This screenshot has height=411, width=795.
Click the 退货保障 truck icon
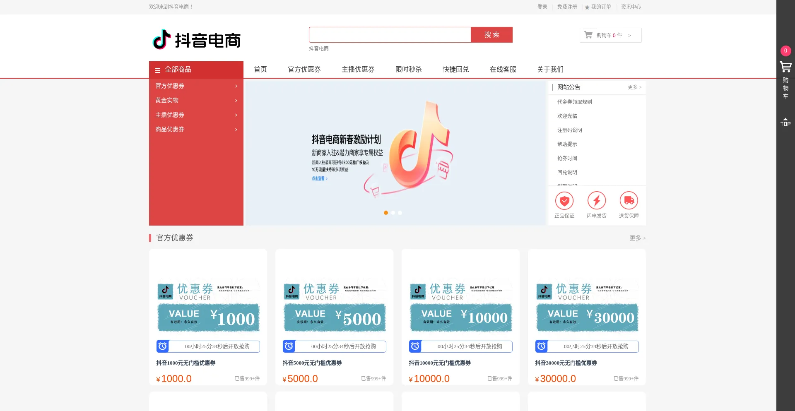pos(629,201)
